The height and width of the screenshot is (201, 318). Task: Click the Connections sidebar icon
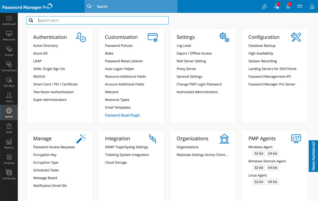tap(9, 67)
